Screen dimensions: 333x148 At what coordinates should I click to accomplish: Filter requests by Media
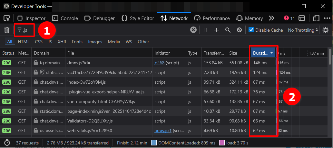pyautogui.click(x=114, y=42)
